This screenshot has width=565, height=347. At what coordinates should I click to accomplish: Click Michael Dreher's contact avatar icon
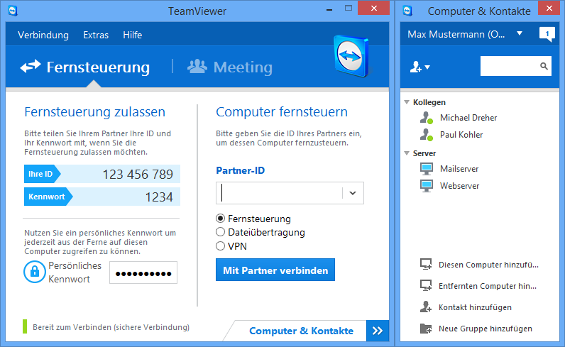coord(427,118)
